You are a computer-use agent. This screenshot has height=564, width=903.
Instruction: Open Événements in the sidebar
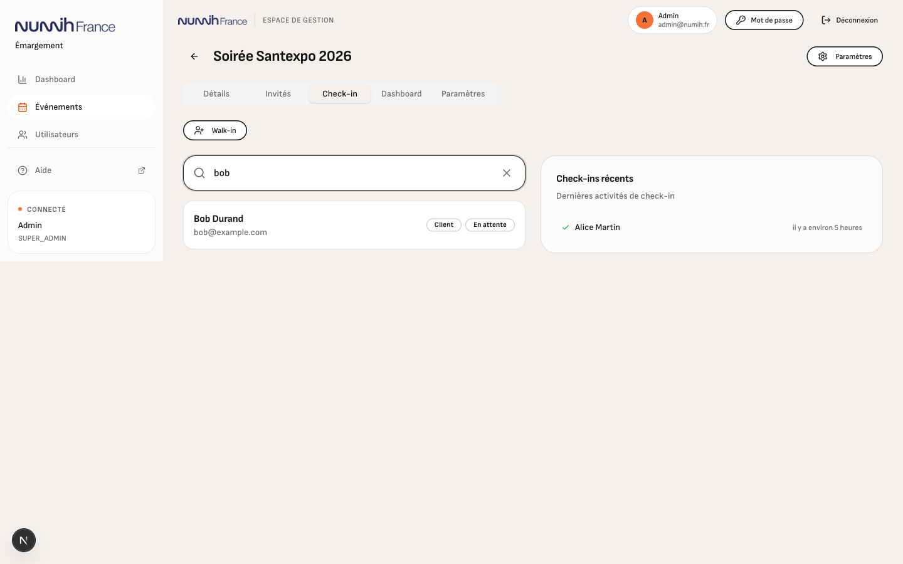click(x=82, y=107)
